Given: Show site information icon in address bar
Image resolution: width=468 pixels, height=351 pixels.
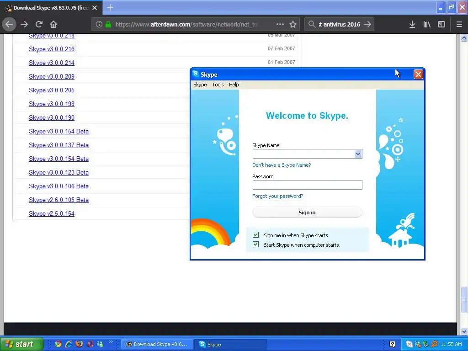Looking at the screenshot, I should (99, 24).
